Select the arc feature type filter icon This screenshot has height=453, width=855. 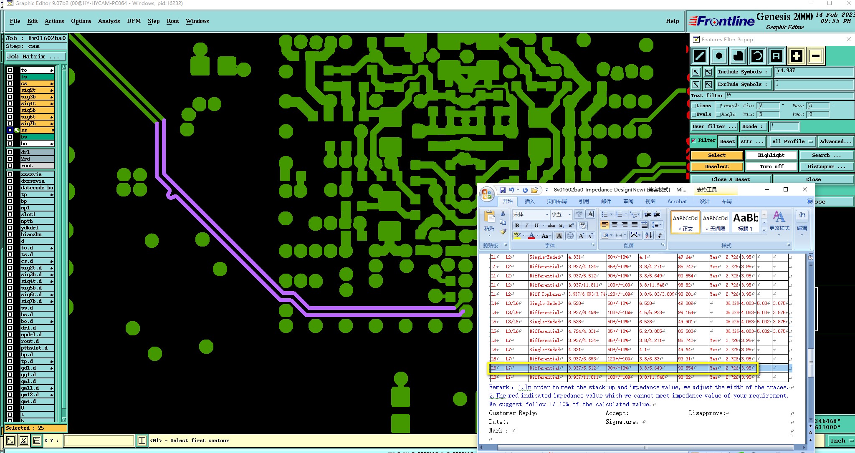pyautogui.click(x=757, y=55)
